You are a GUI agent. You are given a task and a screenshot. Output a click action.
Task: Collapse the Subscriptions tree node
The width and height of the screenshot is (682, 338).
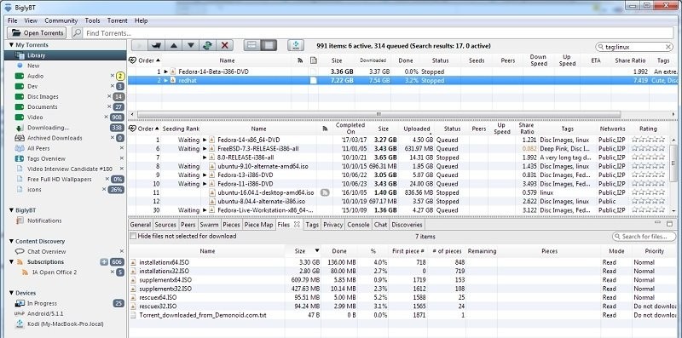pos(11,262)
